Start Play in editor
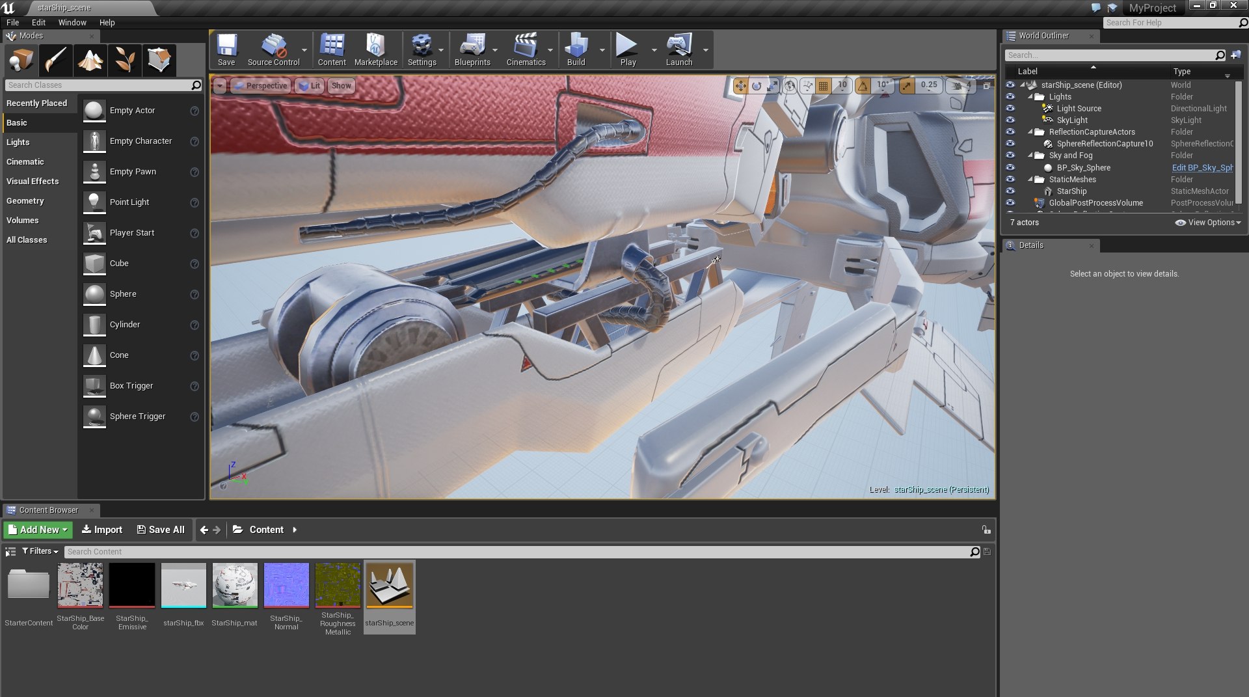This screenshot has height=697, width=1249. (628, 50)
